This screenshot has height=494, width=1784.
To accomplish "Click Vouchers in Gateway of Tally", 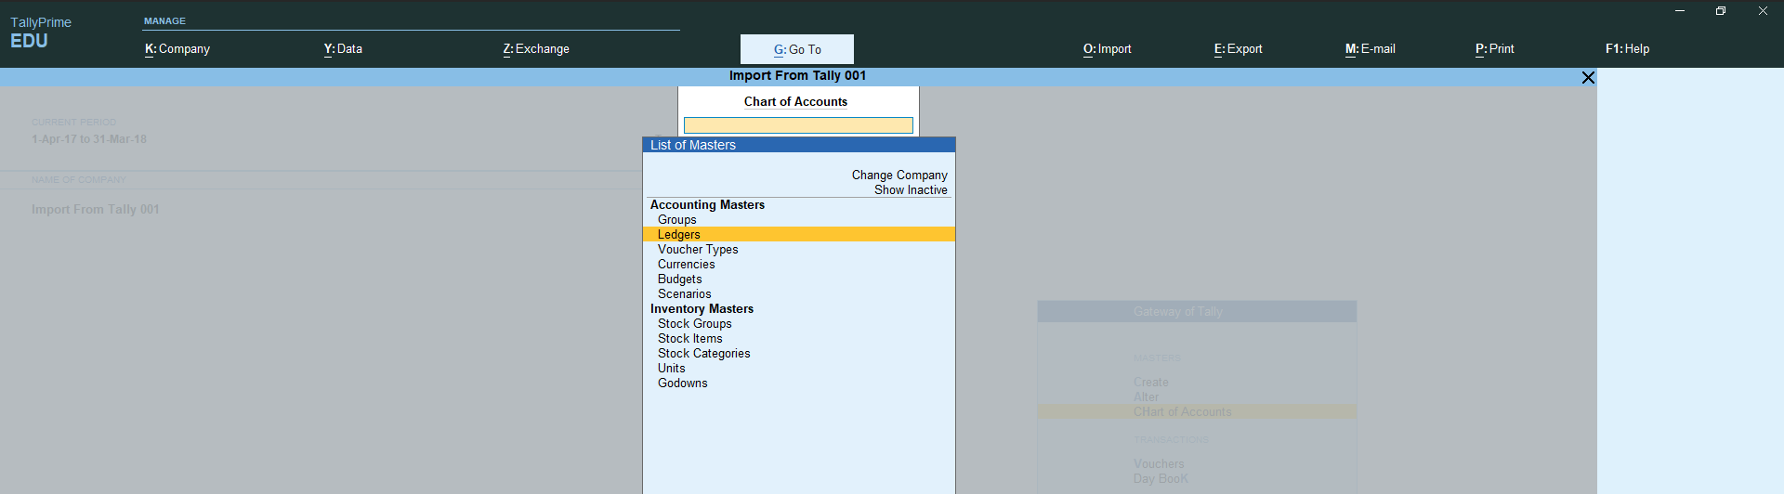I will [x=1159, y=464].
